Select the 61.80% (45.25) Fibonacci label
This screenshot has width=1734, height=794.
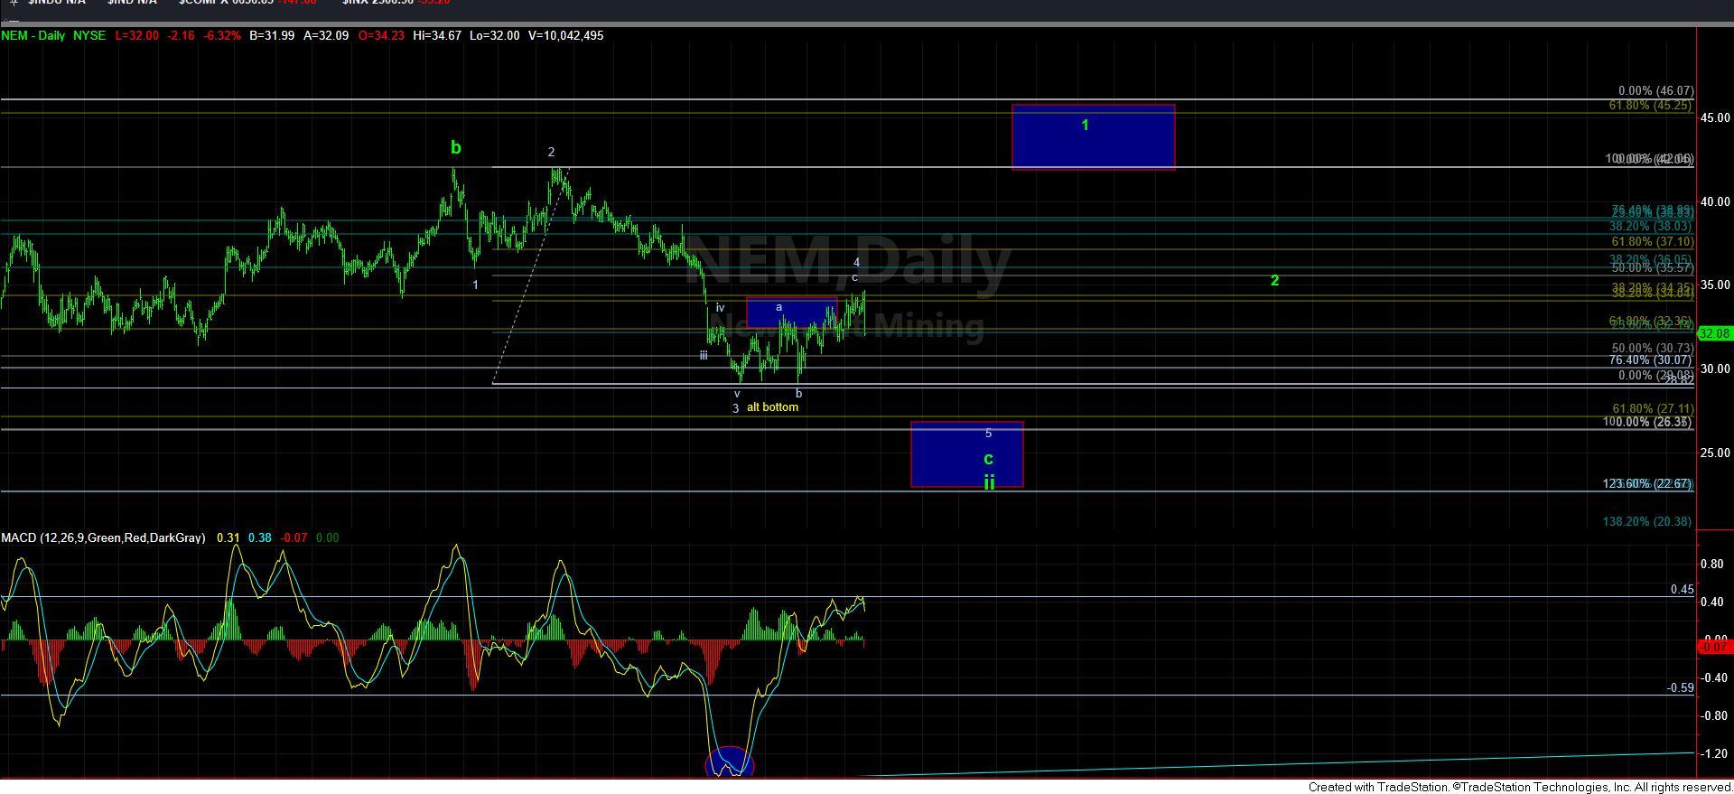pyautogui.click(x=1650, y=106)
